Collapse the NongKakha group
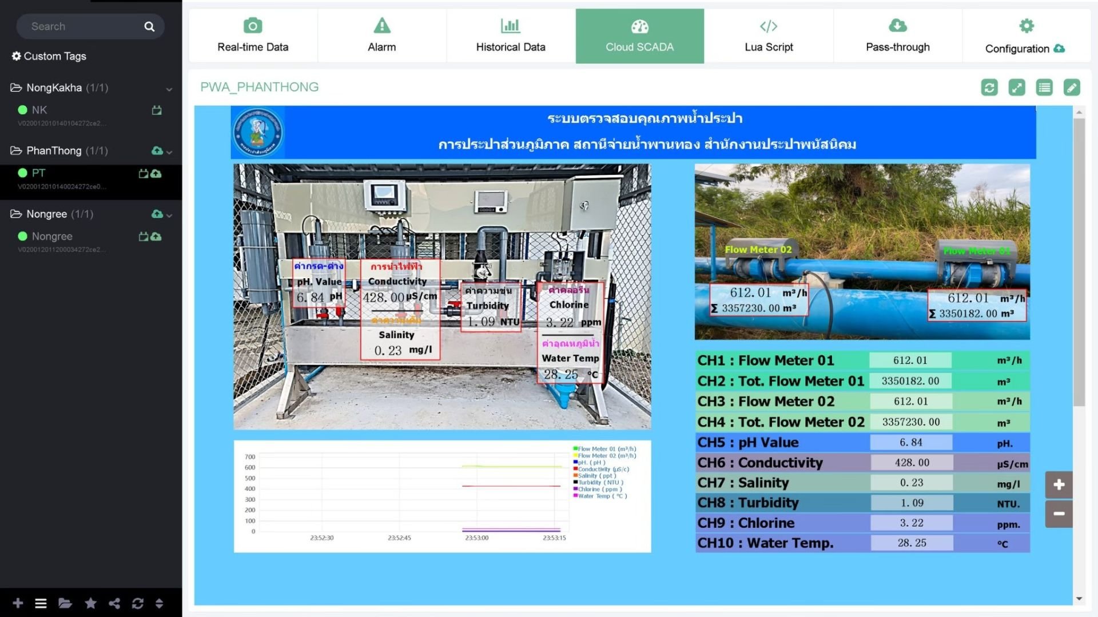This screenshot has width=1098, height=617. pyautogui.click(x=169, y=89)
